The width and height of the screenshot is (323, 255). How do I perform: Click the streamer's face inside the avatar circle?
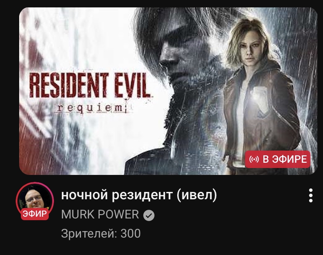[x=34, y=199]
